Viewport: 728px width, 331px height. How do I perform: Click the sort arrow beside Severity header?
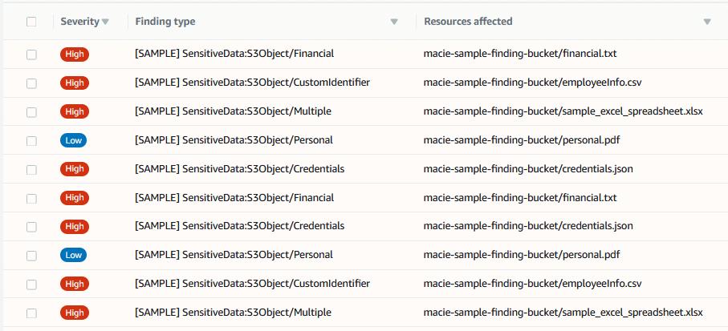[x=105, y=22]
